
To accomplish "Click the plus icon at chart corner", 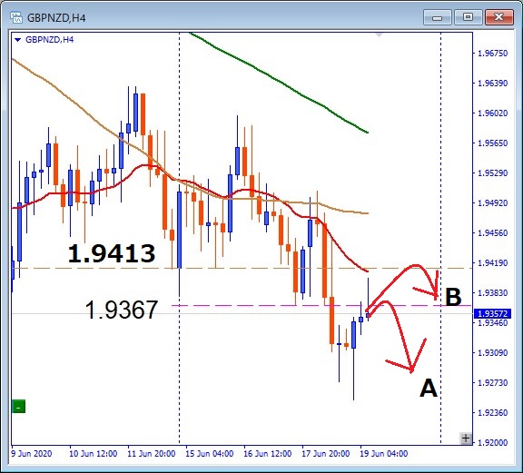I will pos(466,438).
